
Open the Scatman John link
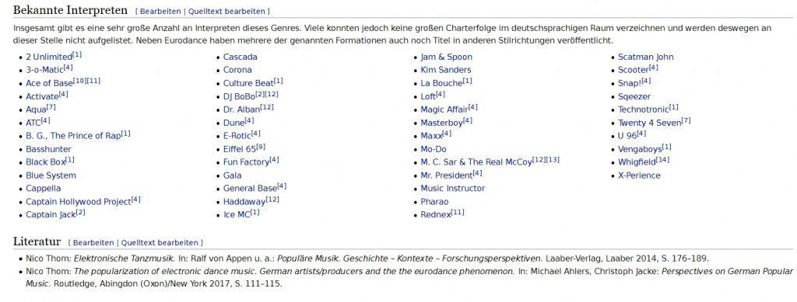click(645, 57)
